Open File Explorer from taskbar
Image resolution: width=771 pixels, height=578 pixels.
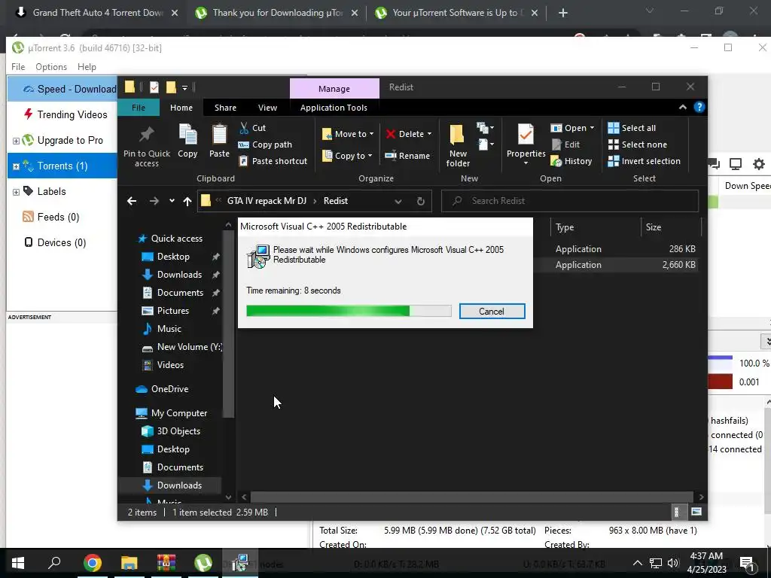click(129, 563)
